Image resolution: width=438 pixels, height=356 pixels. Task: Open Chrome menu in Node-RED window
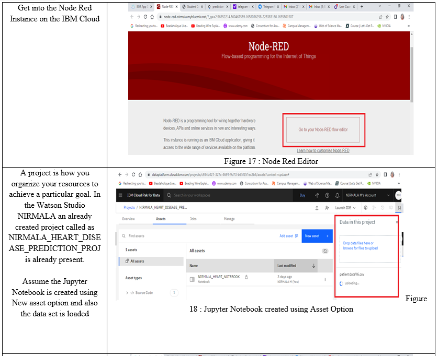click(409, 17)
